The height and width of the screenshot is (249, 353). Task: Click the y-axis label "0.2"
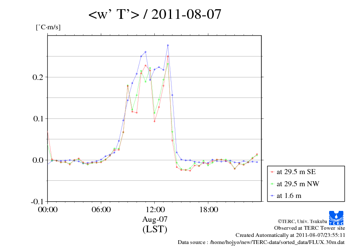coord(38,77)
